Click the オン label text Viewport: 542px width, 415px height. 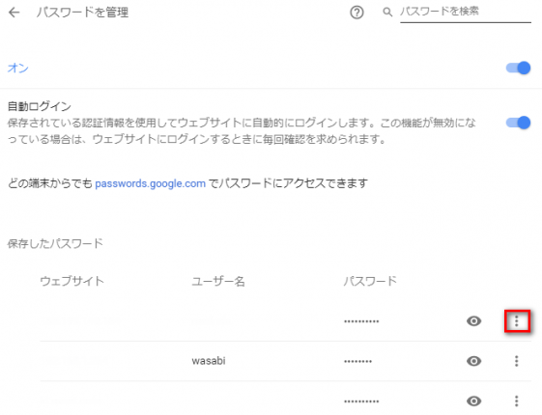(18, 68)
